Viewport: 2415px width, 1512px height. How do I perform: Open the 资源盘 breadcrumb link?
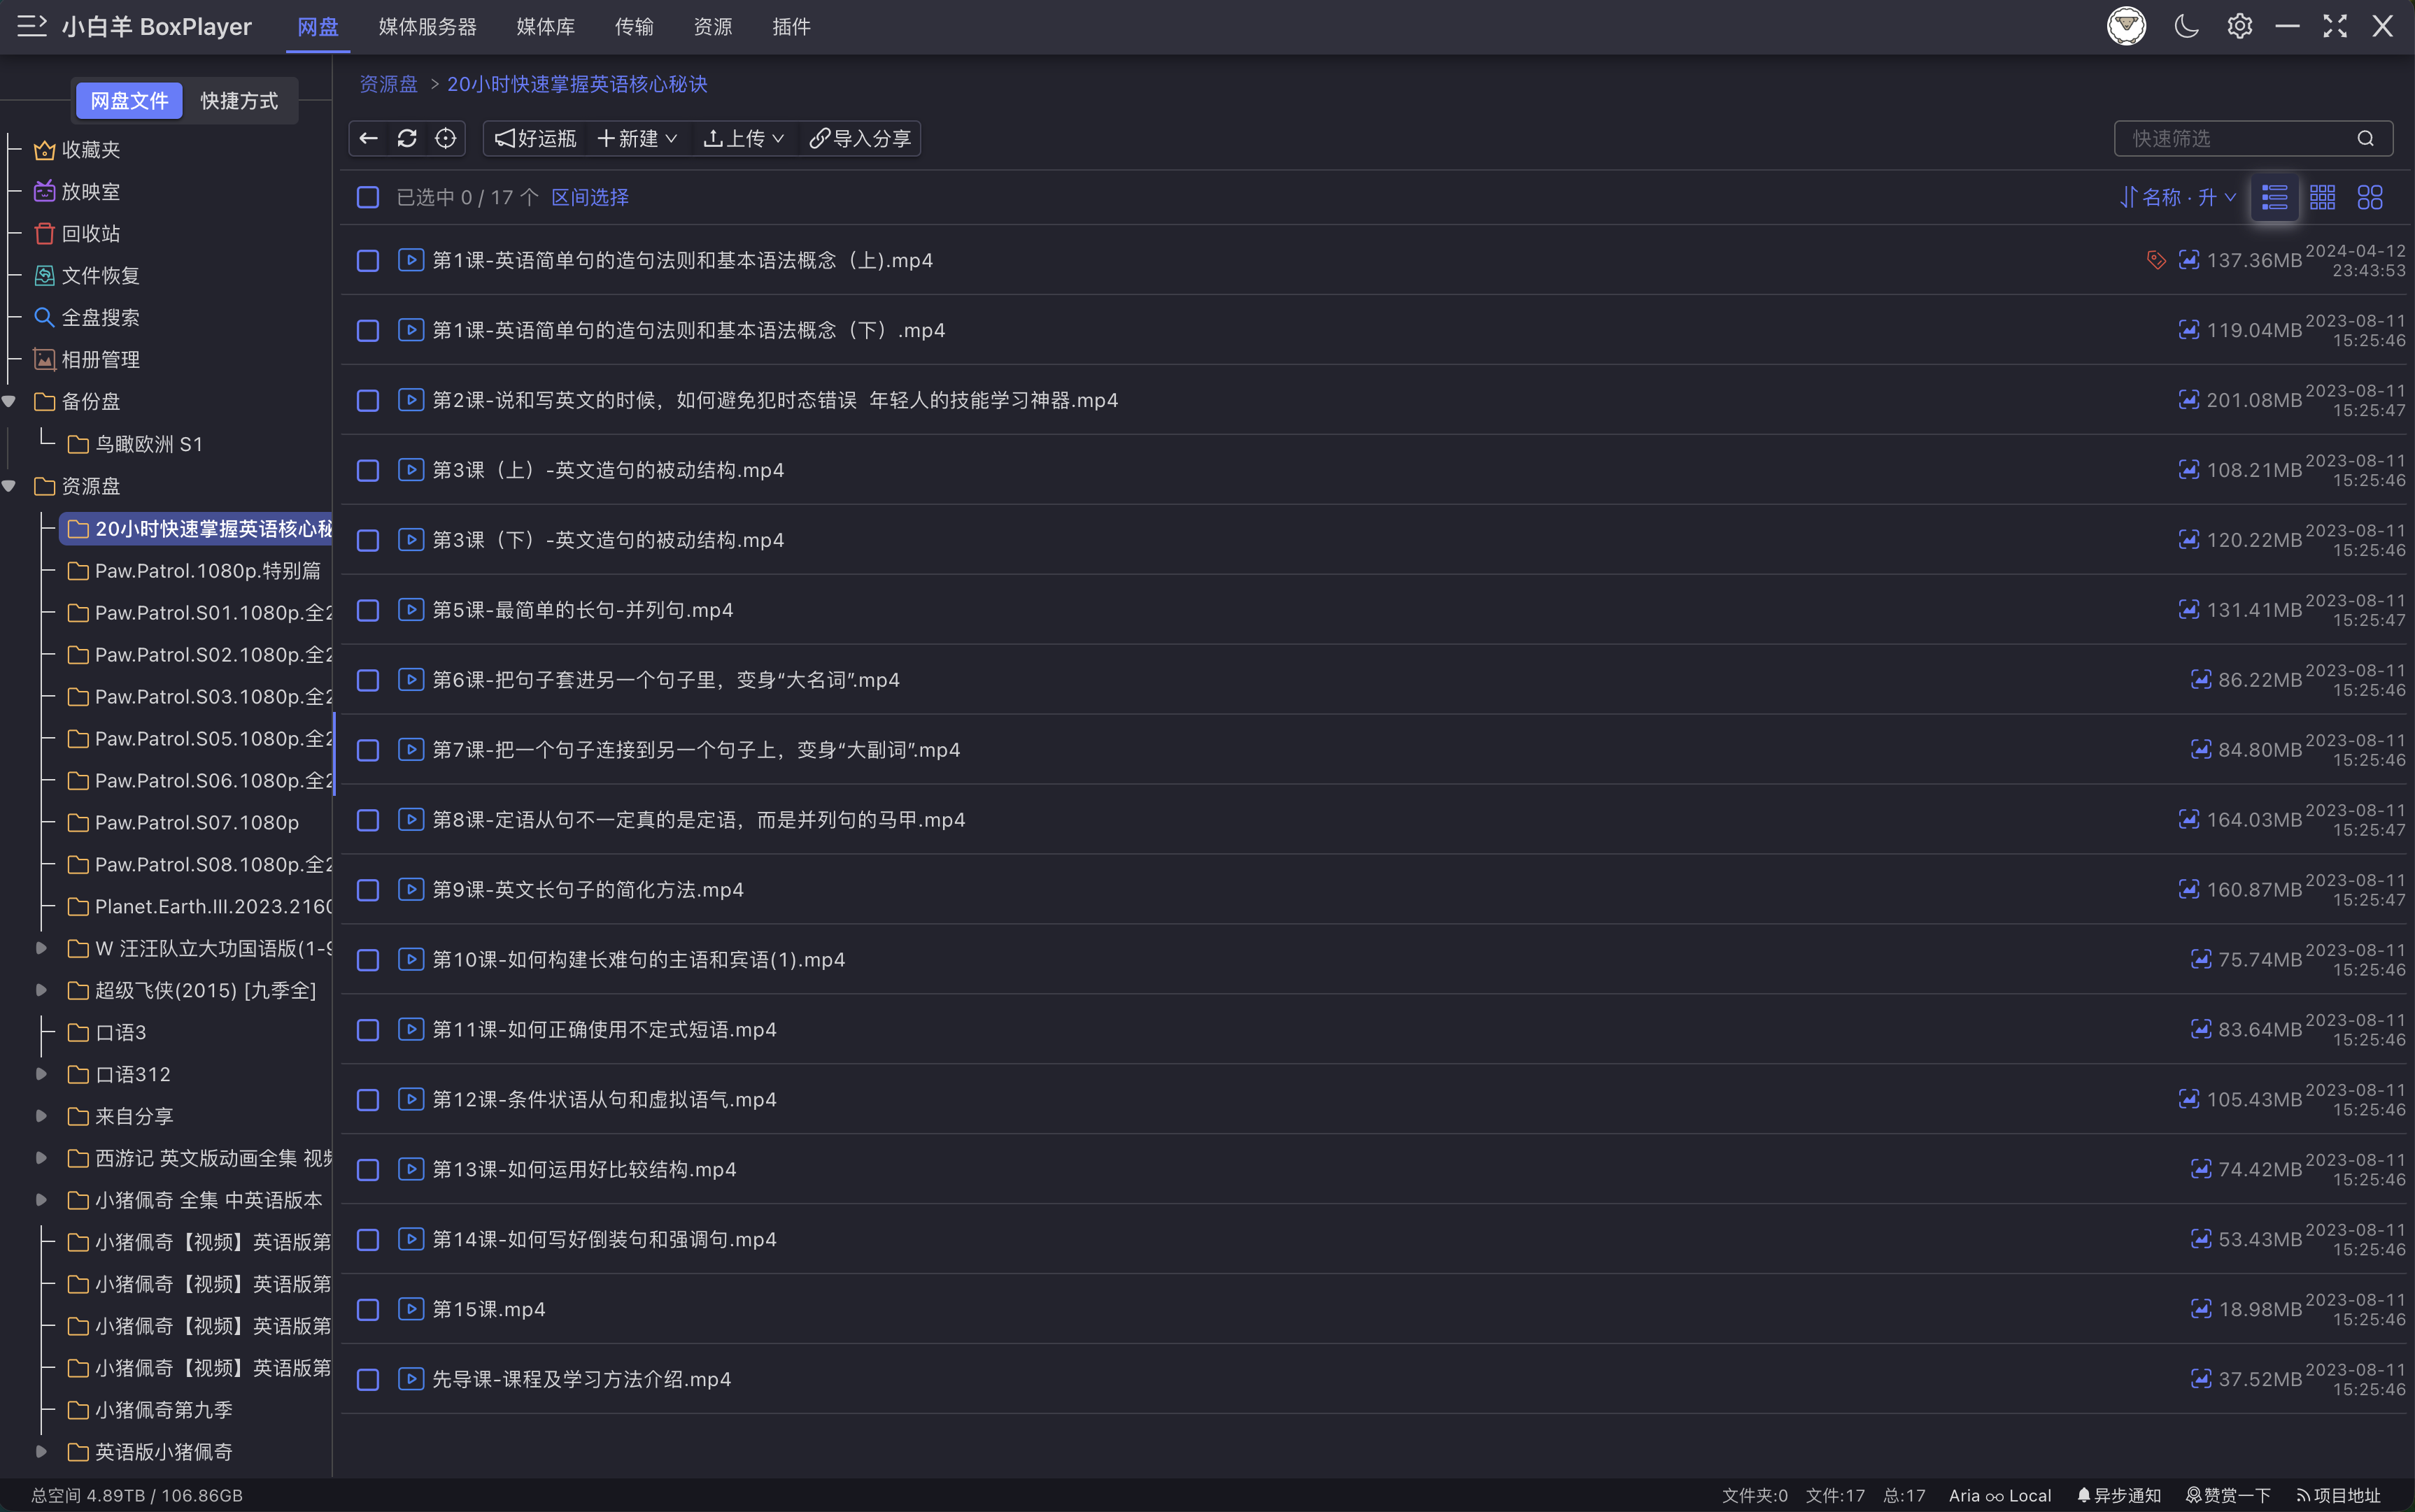(x=388, y=84)
